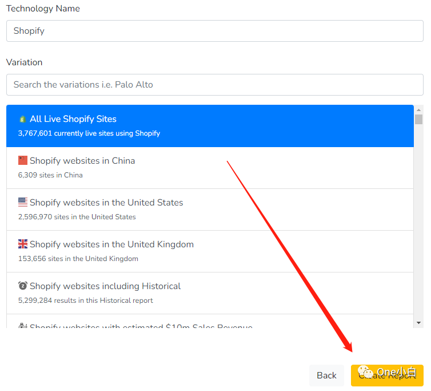Select All Live Shopify Sites option
This screenshot has width=431, height=391.
click(210, 126)
